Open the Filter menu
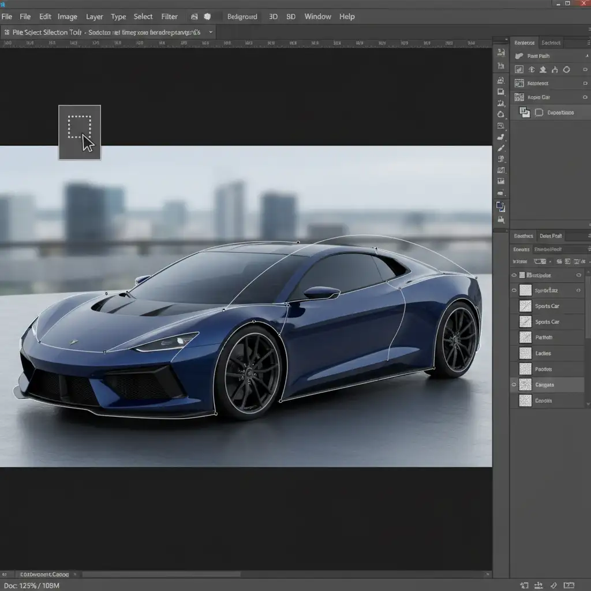Image resolution: width=591 pixels, height=591 pixels. point(169,17)
